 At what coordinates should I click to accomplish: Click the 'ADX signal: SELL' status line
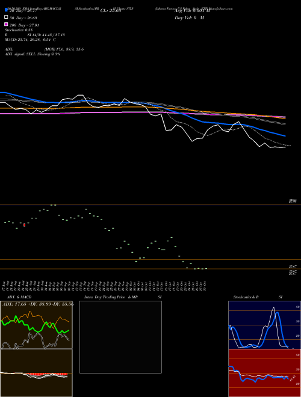pyautogui.click(x=33, y=54)
